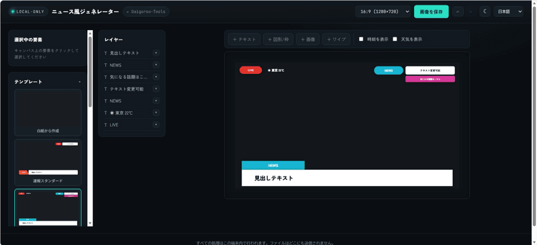Click 画像を保存 button

coord(431,11)
